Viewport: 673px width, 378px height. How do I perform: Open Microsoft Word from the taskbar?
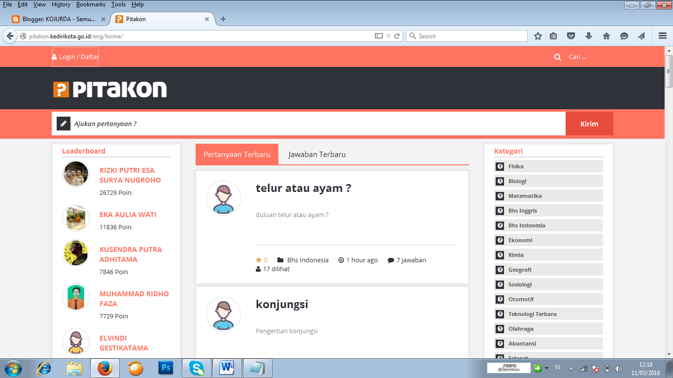point(227,368)
